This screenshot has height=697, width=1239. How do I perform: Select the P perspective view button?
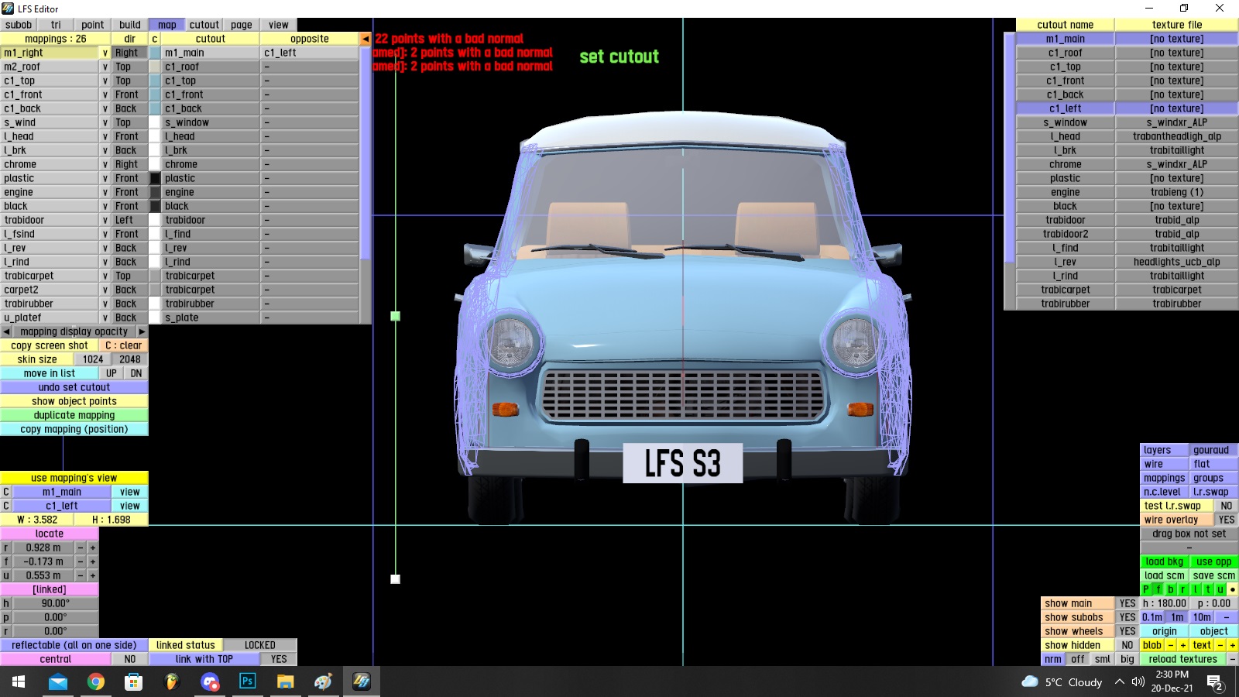[1146, 589]
